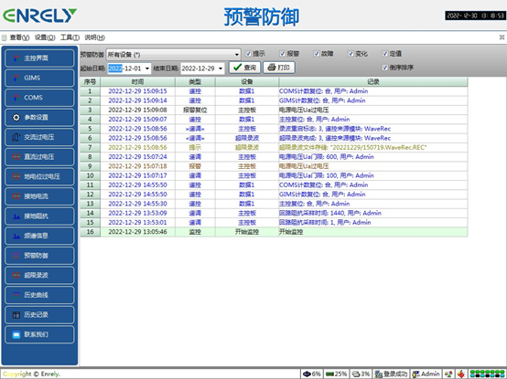Sort by the 设备 column header
Image resolution: width=507 pixels, height=379 pixels.
(247, 82)
